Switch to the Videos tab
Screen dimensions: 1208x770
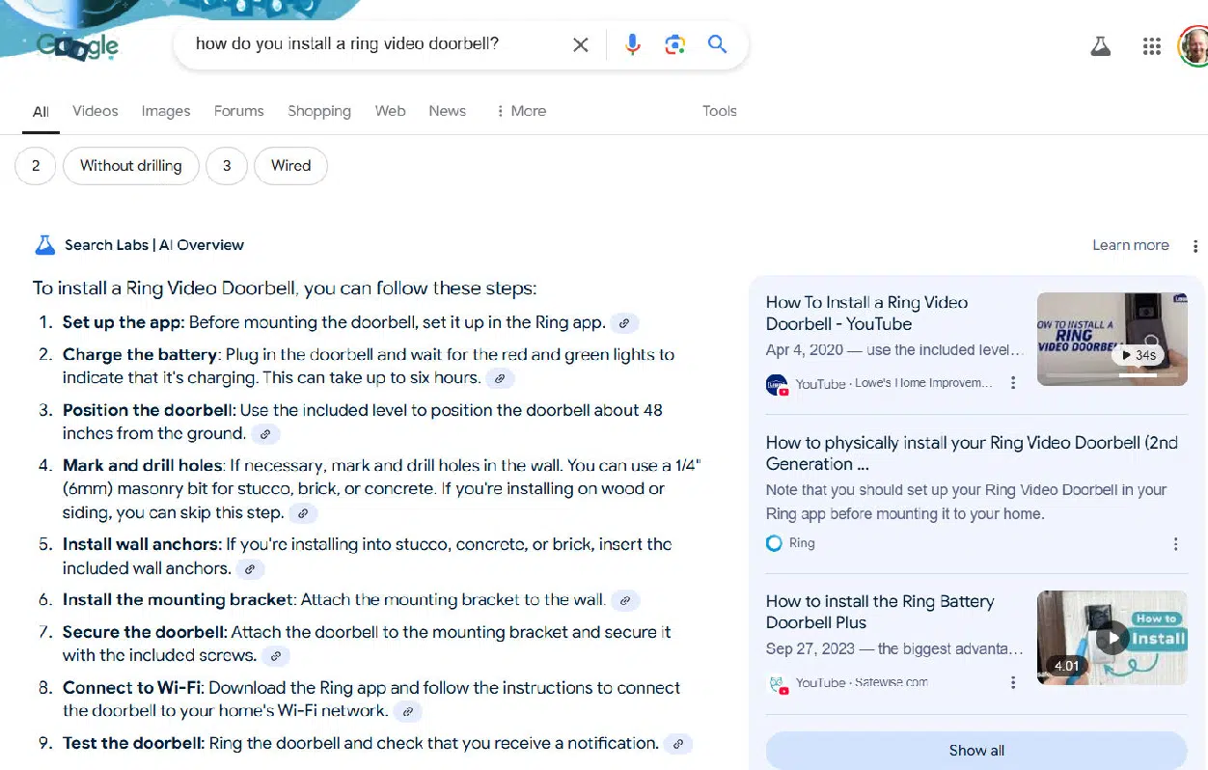95,111
